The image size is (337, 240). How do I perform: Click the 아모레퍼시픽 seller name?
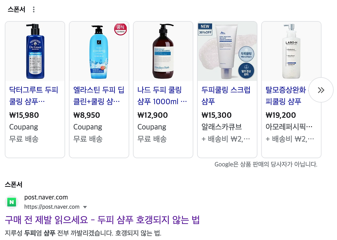(289, 127)
